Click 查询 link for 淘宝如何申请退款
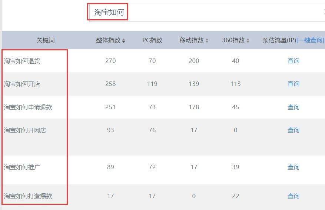 [293, 107]
